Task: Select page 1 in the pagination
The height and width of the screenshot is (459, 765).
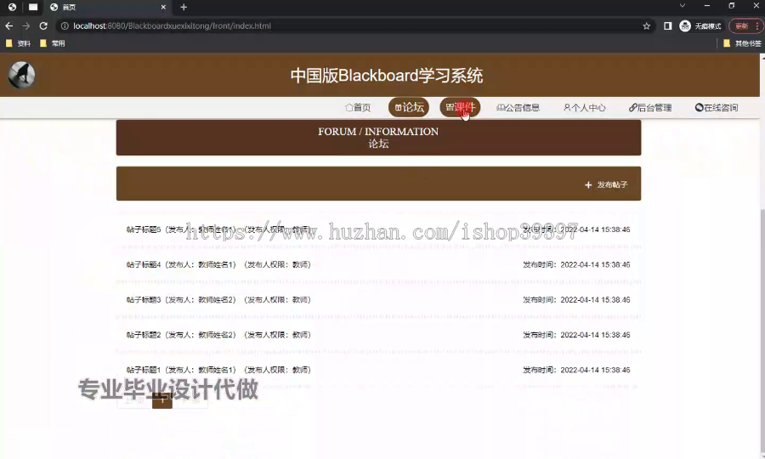Action: pyautogui.click(x=162, y=400)
